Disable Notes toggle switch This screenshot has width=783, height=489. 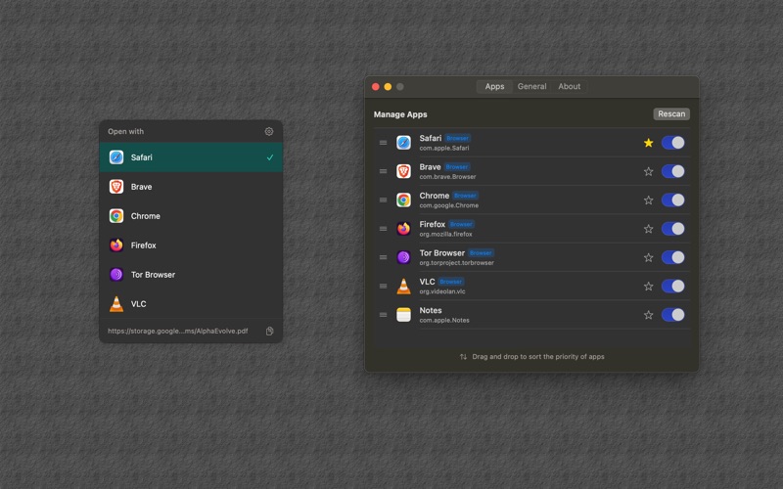672,315
